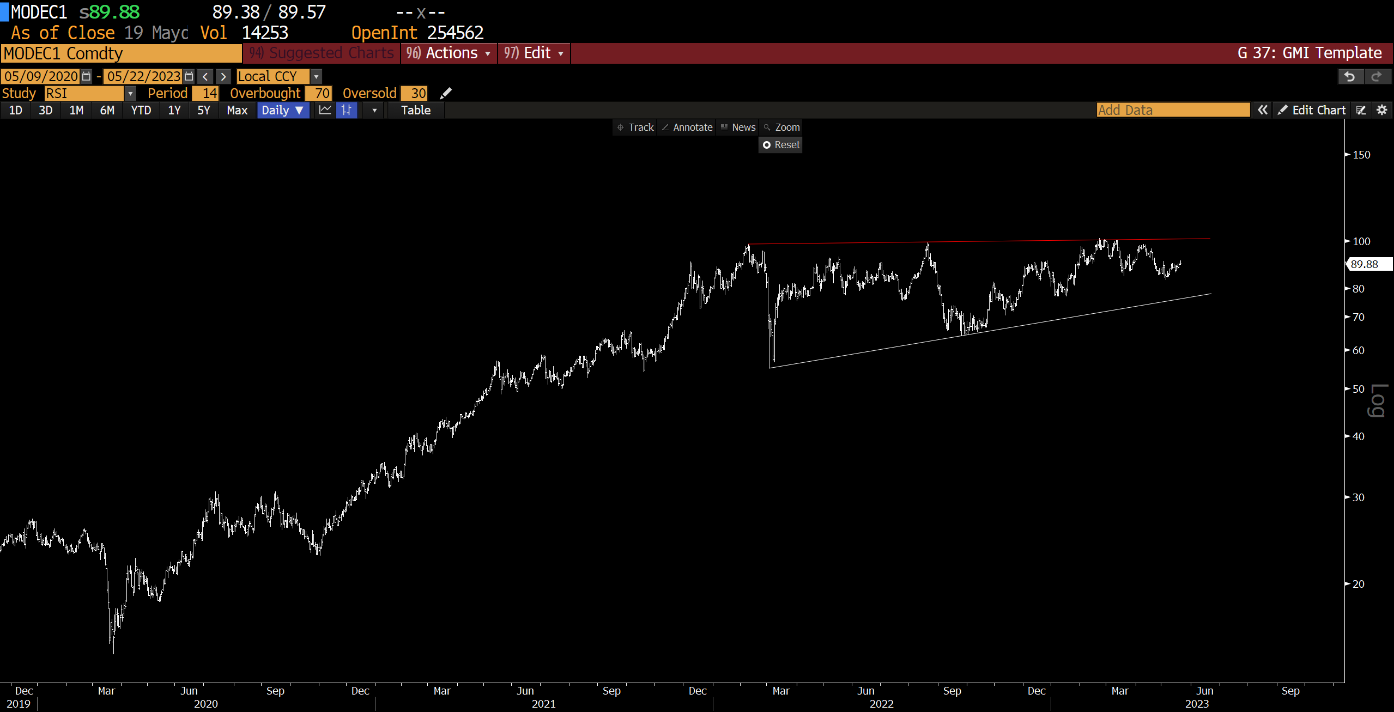Select the 1Y time range tab
Viewport: 1394px width, 712px height.
click(174, 110)
